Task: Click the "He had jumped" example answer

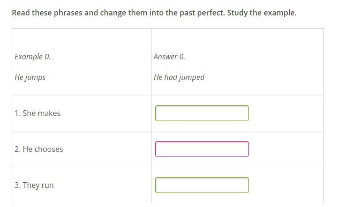Action: coord(179,77)
